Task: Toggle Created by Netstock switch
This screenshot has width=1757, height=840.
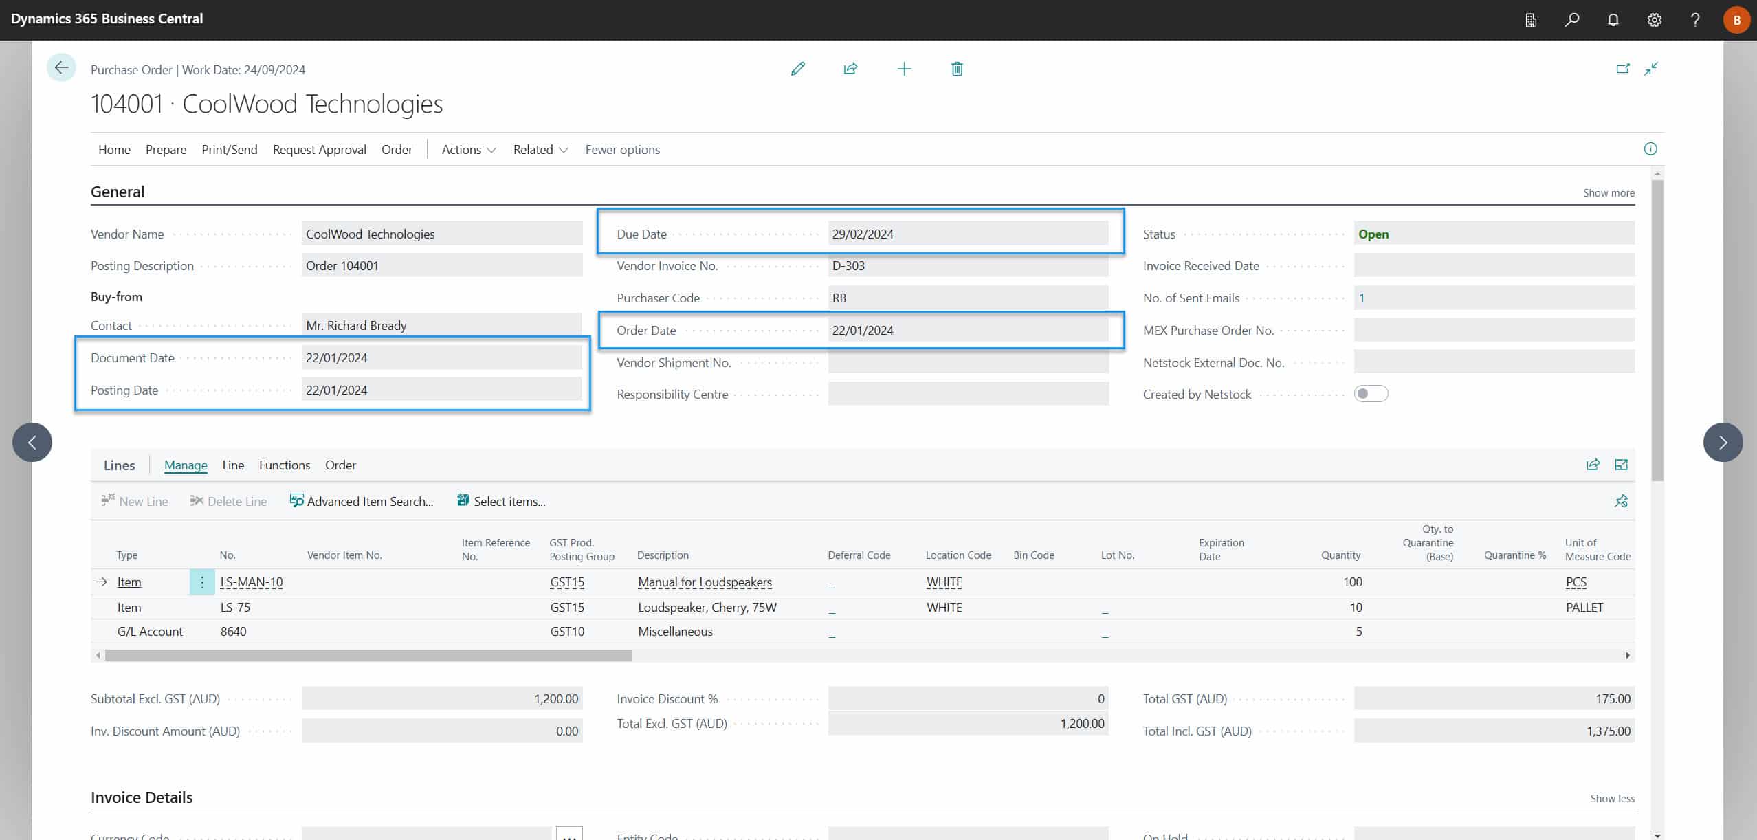Action: point(1371,394)
